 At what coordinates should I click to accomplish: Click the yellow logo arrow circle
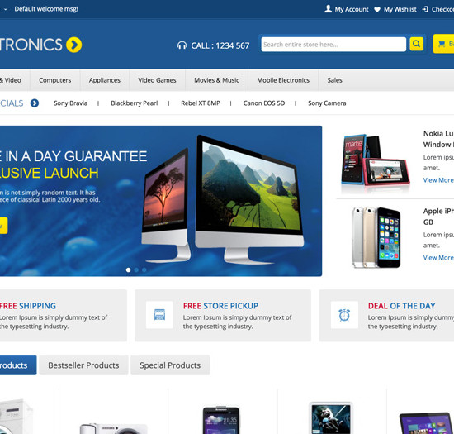pos(73,45)
